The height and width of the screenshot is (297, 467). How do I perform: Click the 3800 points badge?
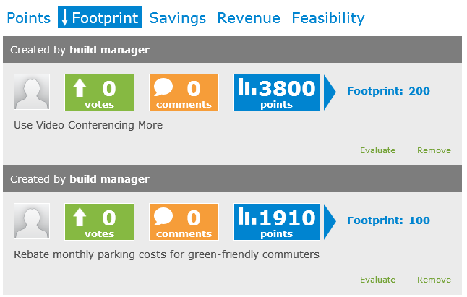[x=278, y=92]
